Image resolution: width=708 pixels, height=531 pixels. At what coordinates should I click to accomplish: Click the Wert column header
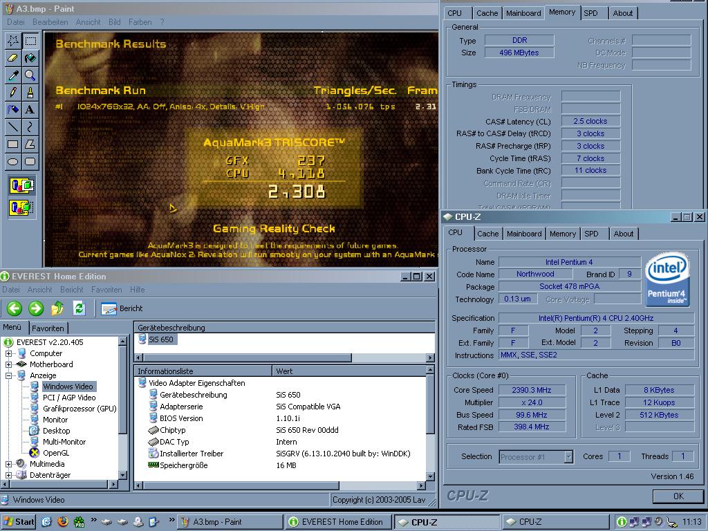(x=348, y=371)
